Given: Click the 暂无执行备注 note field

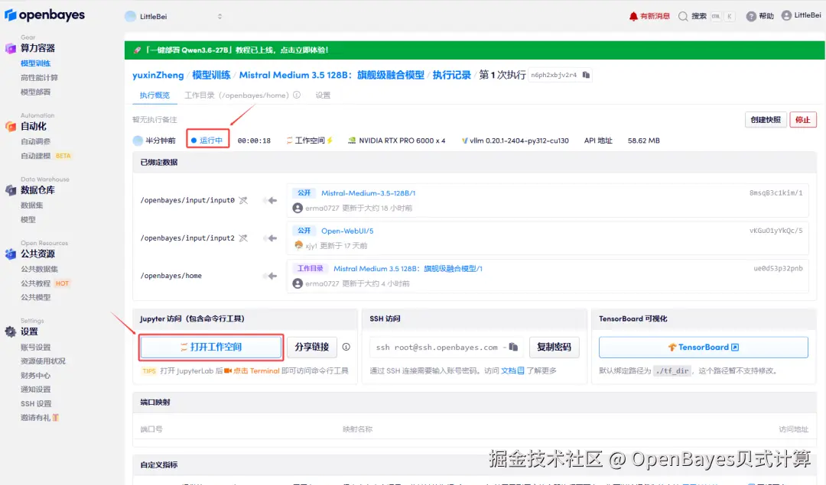Looking at the screenshot, I should click(x=154, y=120).
